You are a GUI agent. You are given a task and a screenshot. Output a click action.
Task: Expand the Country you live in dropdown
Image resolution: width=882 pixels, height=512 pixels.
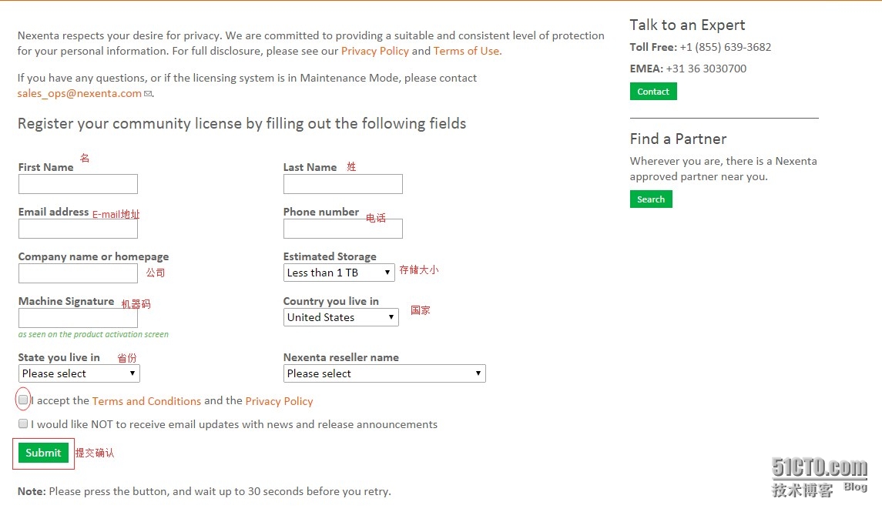(341, 317)
